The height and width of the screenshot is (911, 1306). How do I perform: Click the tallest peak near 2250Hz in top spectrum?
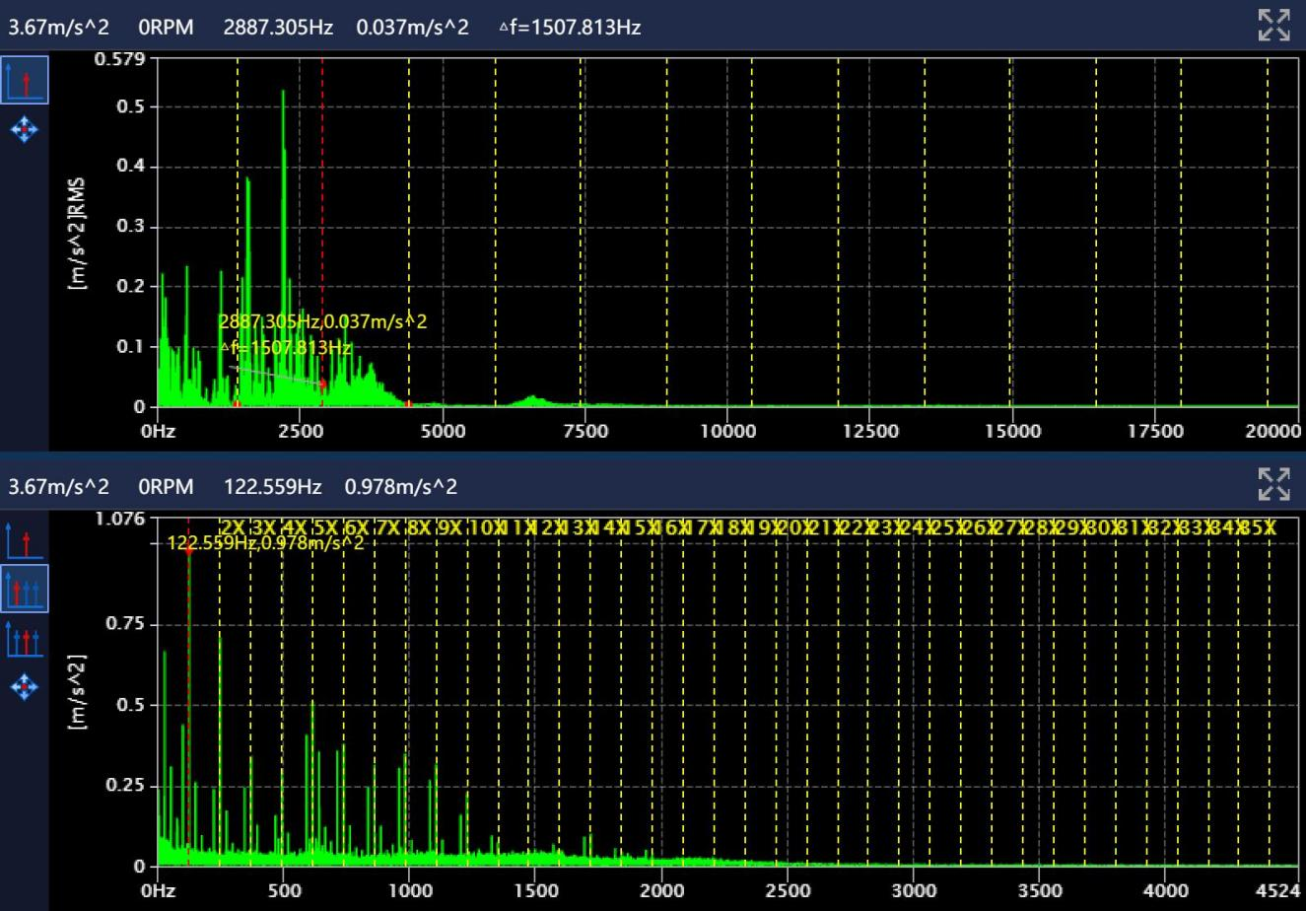tap(284, 92)
